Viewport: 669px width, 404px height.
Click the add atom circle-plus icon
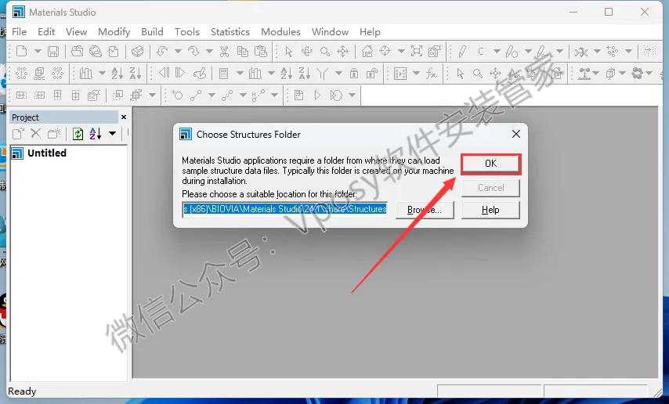(x=178, y=96)
